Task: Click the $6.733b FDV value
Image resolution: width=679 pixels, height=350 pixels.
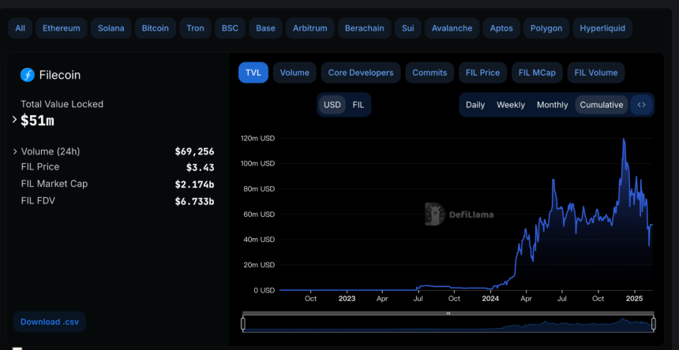Action: point(194,201)
